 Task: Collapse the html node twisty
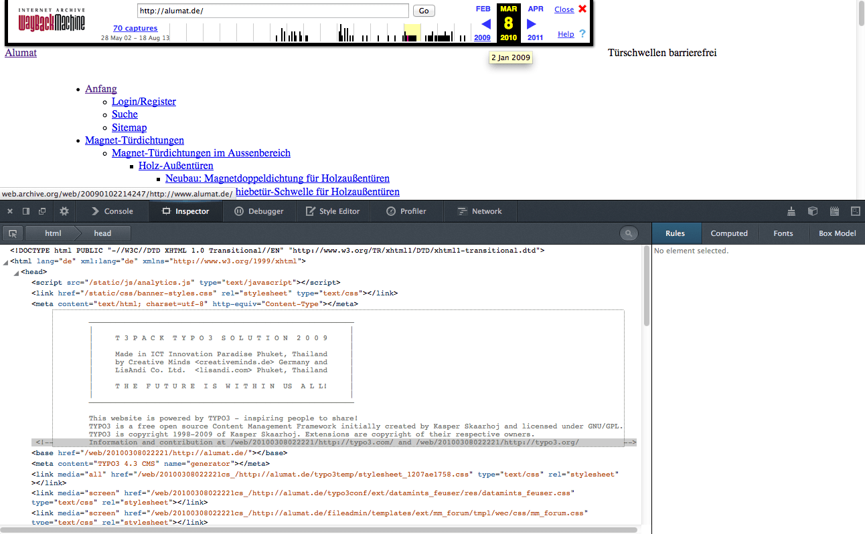click(x=5, y=263)
